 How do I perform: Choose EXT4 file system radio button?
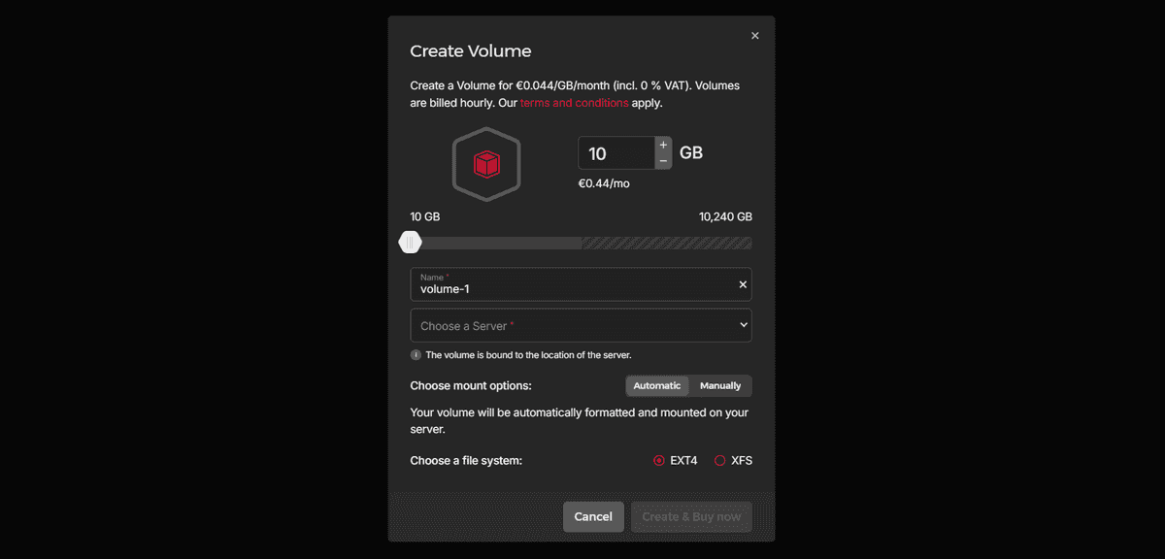[x=659, y=461]
